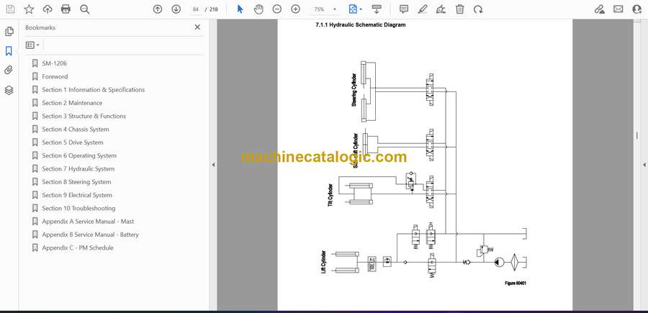Open the Sign document tool

click(441, 9)
